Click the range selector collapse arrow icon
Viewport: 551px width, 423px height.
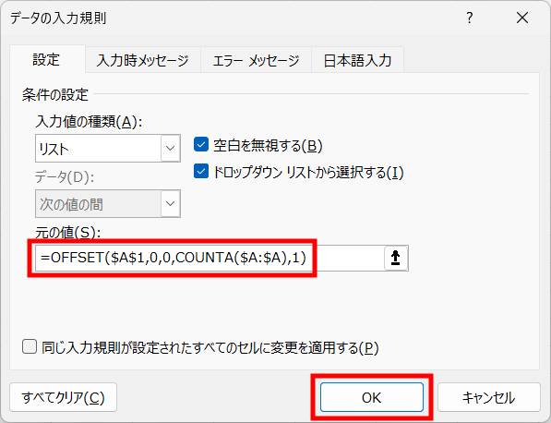point(396,258)
